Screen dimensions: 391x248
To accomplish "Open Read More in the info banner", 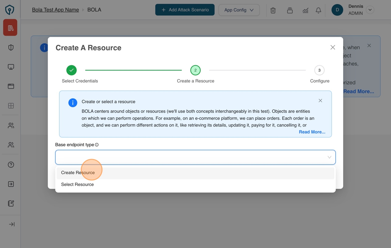I will coord(312,132).
